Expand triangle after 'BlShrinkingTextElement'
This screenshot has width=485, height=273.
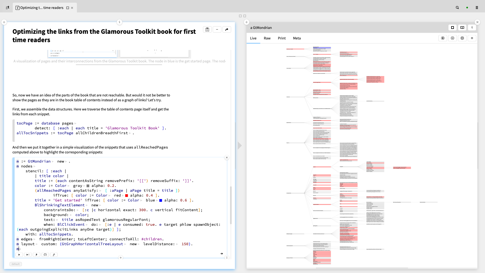[x=87, y=205]
